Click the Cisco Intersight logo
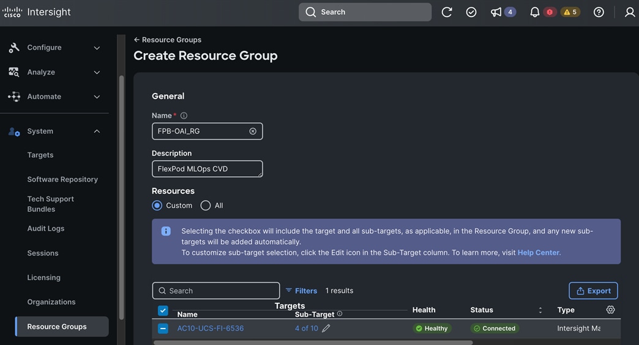This screenshot has width=639, height=345. 37,12
